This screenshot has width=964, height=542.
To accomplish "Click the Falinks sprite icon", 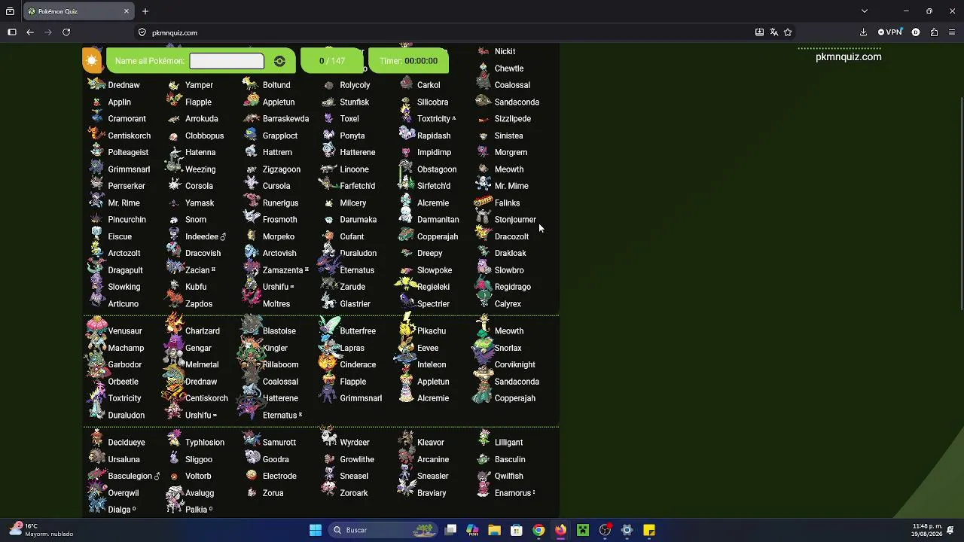I will pos(484,202).
